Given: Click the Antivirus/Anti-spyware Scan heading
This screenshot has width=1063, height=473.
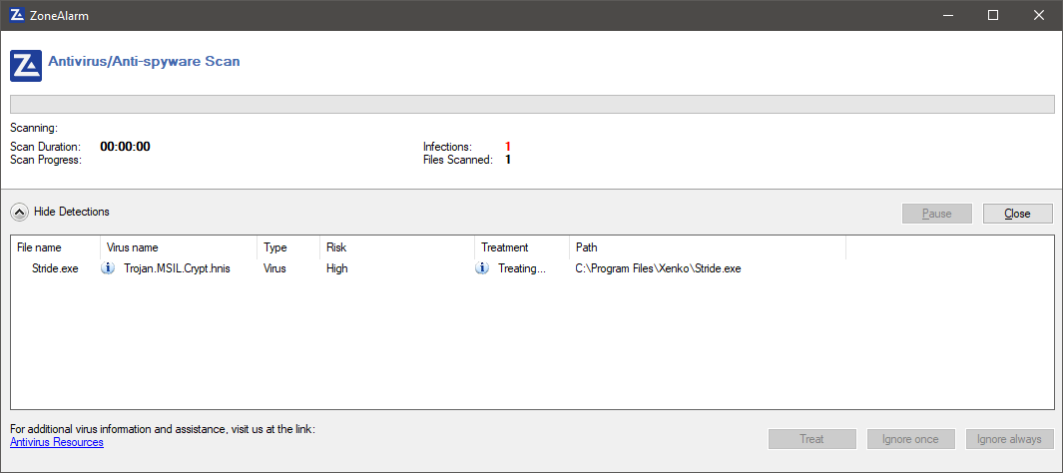Looking at the screenshot, I should pyautogui.click(x=145, y=61).
